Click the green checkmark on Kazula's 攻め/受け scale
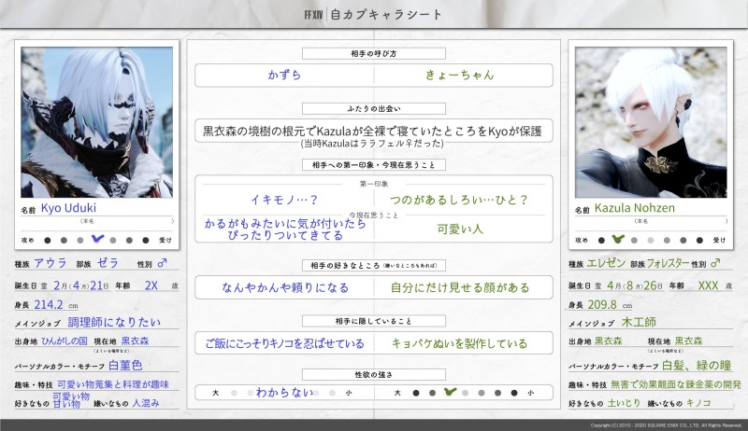Screen dimensions: 748x431 (x=618, y=238)
